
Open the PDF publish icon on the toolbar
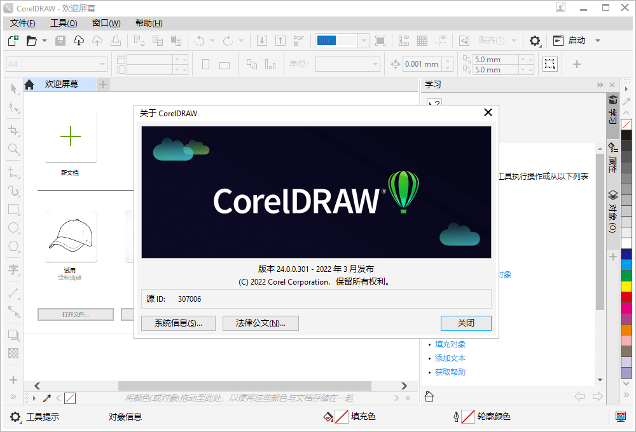point(298,40)
